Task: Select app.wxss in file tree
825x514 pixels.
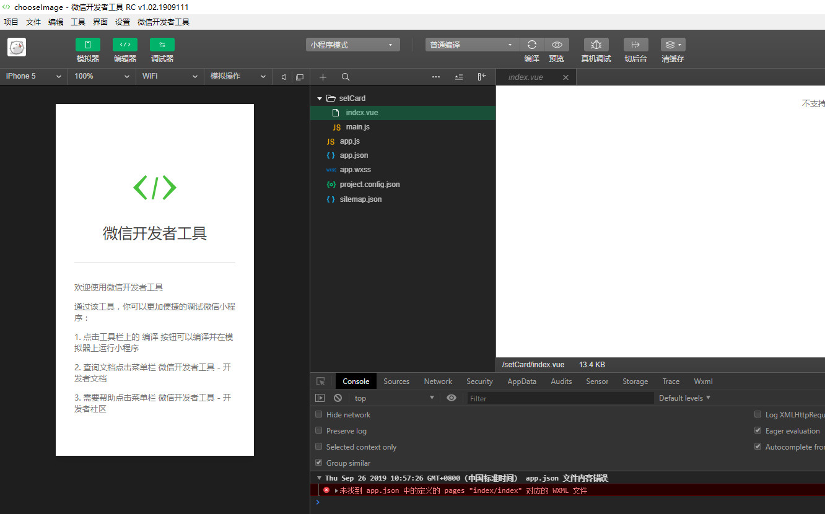Action: (403, 170)
